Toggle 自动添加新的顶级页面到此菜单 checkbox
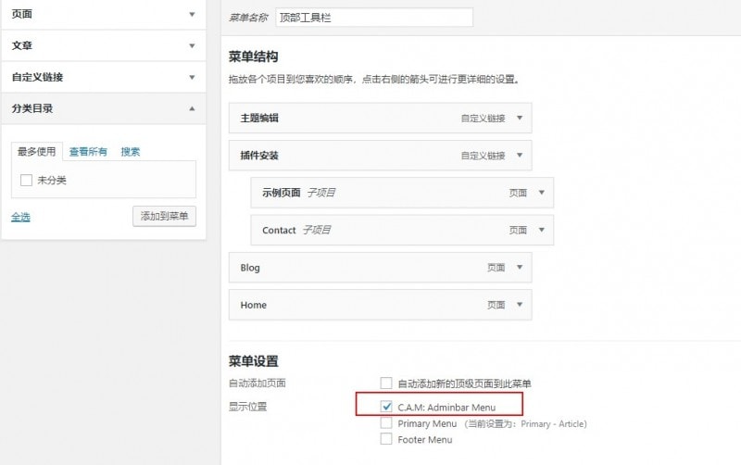This screenshot has height=465, width=741. (x=386, y=383)
